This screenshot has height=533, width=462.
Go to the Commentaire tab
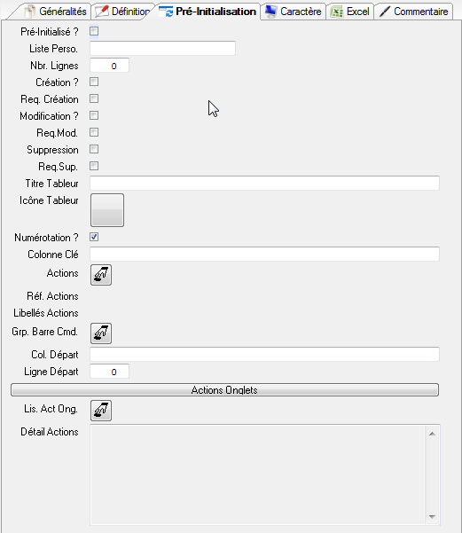pos(414,12)
